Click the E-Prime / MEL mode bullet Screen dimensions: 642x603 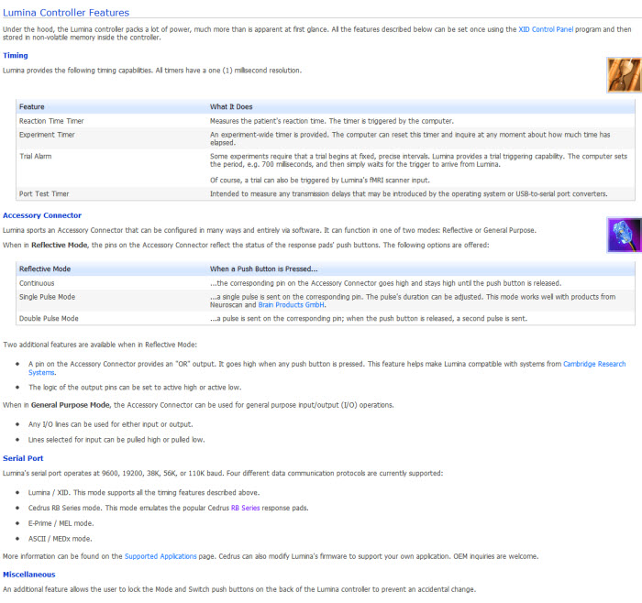(x=61, y=523)
